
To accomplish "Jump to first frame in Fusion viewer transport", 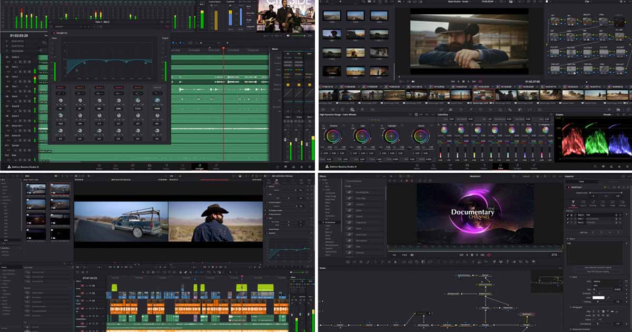I will point(461,255).
